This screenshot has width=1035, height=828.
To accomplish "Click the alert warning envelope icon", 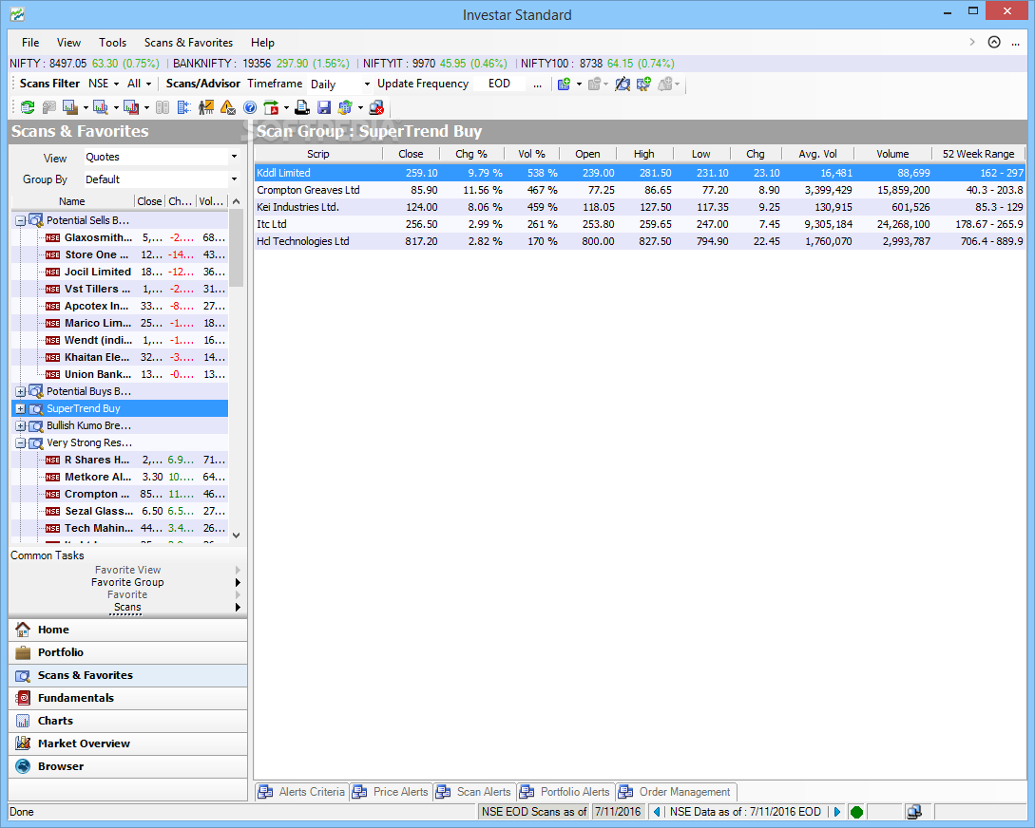I will 228,106.
